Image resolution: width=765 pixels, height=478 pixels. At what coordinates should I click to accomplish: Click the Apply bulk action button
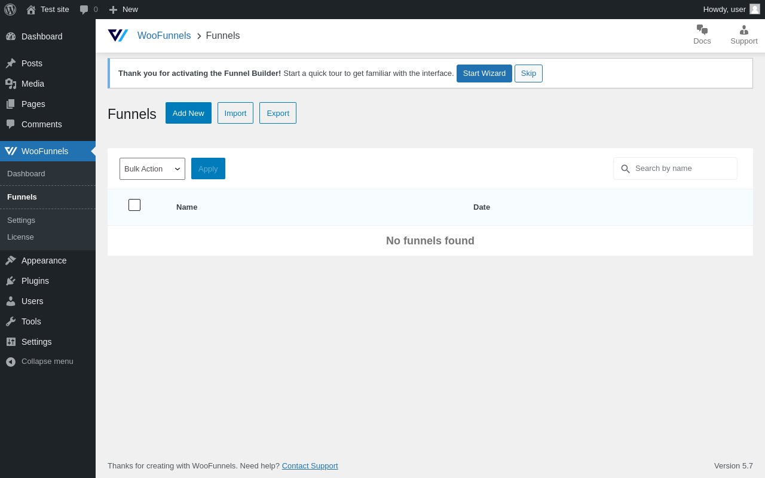(208, 168)
